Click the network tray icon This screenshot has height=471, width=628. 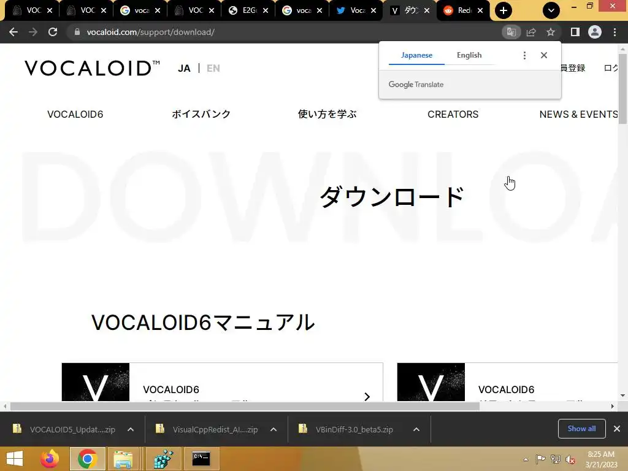[556, 459]
